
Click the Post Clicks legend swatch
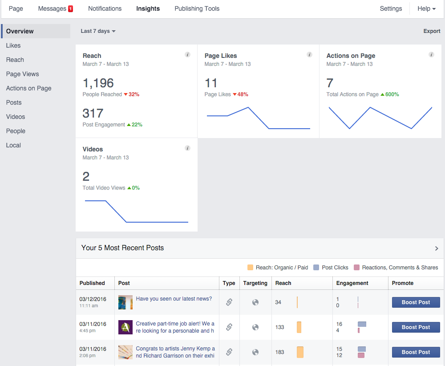click(x=316, y=268)
